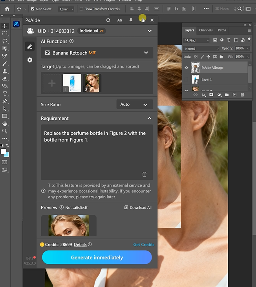The height and width of the screenshot is (287, 256).
Task: Select the Lasso tool
Action: 5,41
